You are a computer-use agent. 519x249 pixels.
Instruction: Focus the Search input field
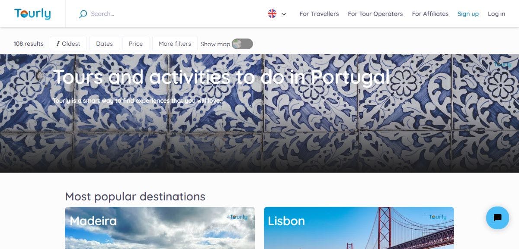pyautogui.click(x=164, y=14)
